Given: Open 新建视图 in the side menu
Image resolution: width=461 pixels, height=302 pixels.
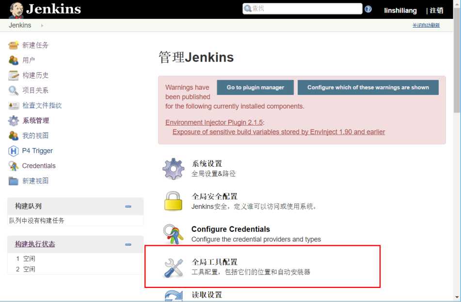Looking at the screenshot, I should click(x=35, y=181).
